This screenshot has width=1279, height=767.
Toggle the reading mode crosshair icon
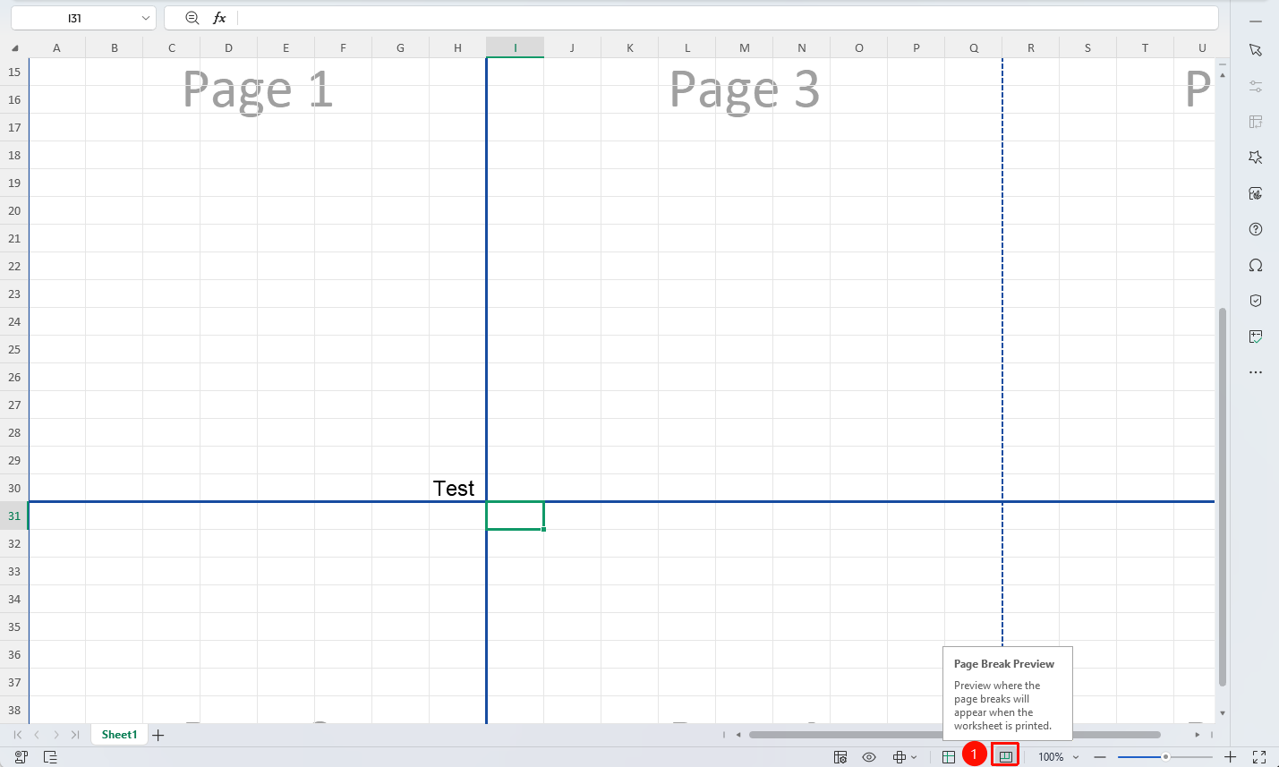click(900, 757)
